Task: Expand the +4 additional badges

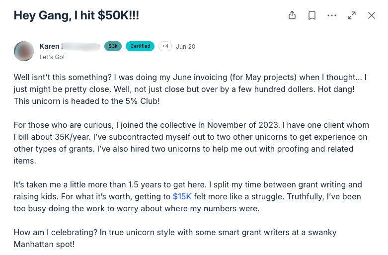Action: pos(165,46)
